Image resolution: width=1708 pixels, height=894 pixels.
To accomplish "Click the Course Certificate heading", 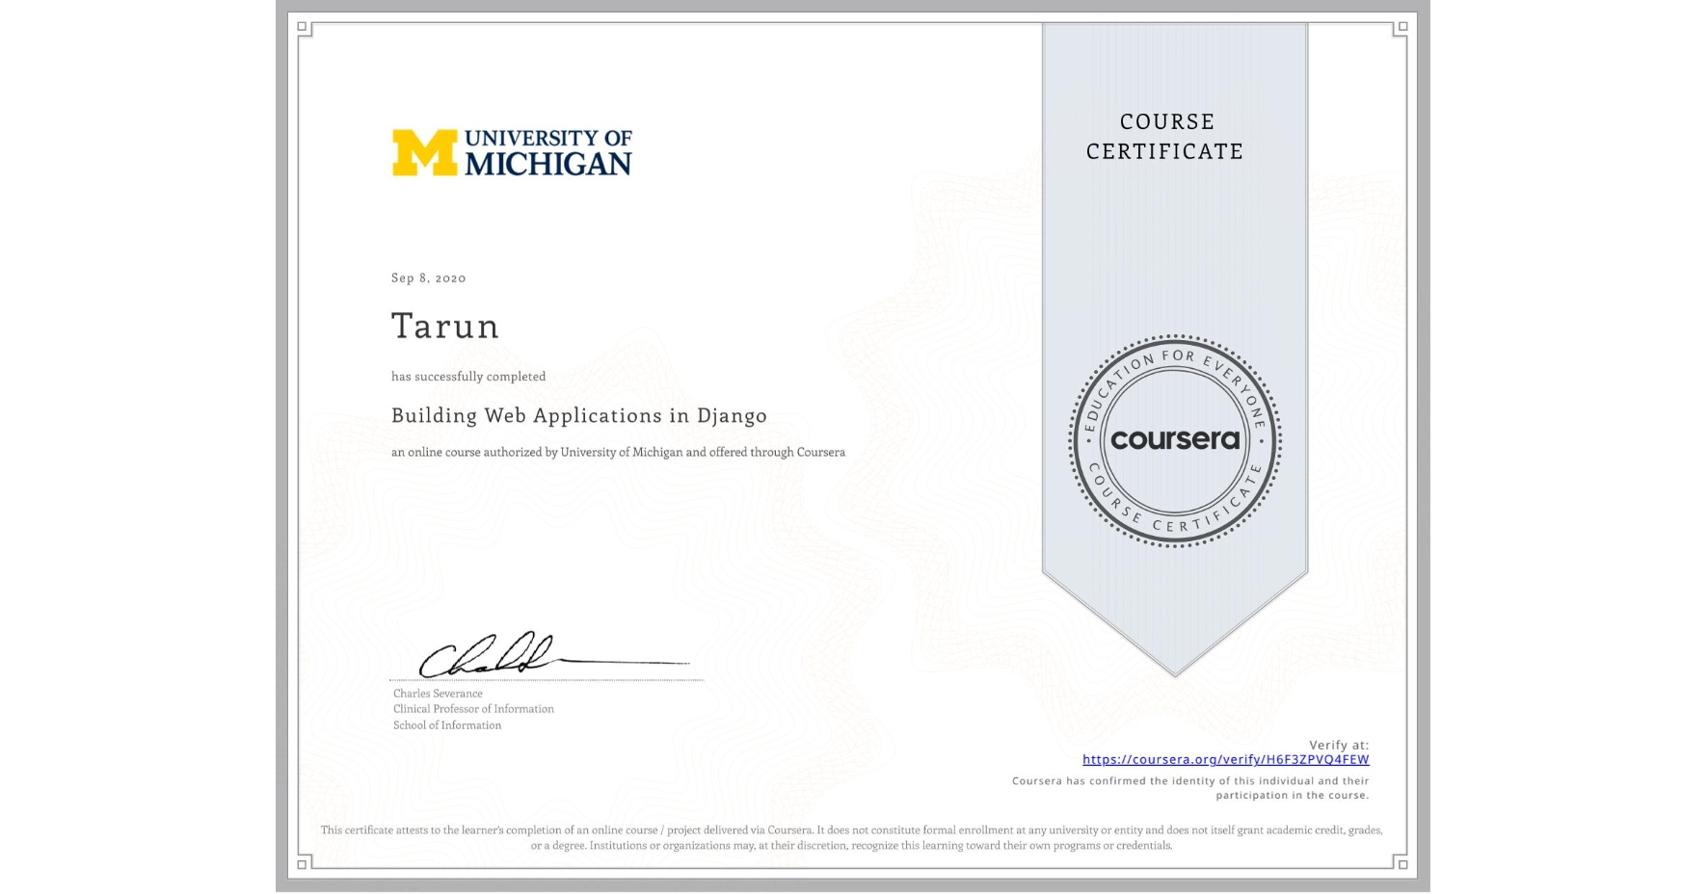I will pos(1165,137).
